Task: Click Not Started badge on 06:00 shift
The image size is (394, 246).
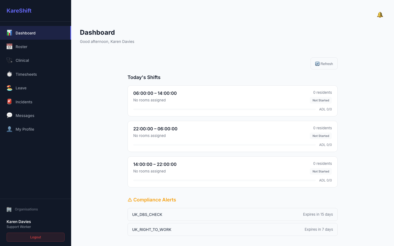Action: pyautogui.click(x=321, y=100)
